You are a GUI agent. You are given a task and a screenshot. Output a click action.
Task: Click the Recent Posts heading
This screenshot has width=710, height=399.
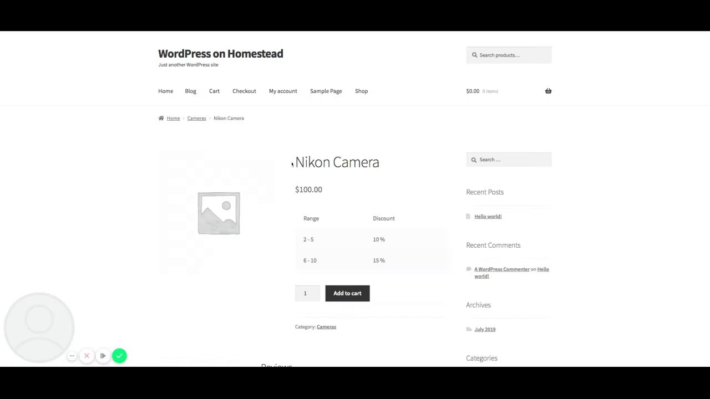tap(485, 192)
